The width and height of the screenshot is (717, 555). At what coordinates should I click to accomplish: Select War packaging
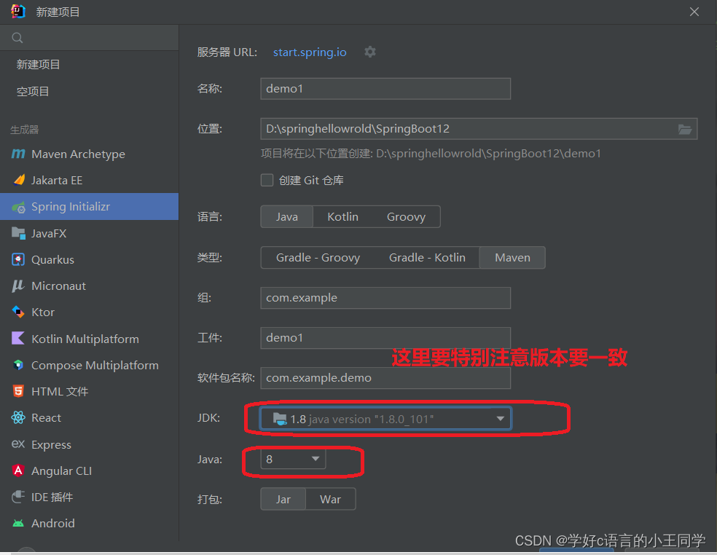(x=330, y=499)
